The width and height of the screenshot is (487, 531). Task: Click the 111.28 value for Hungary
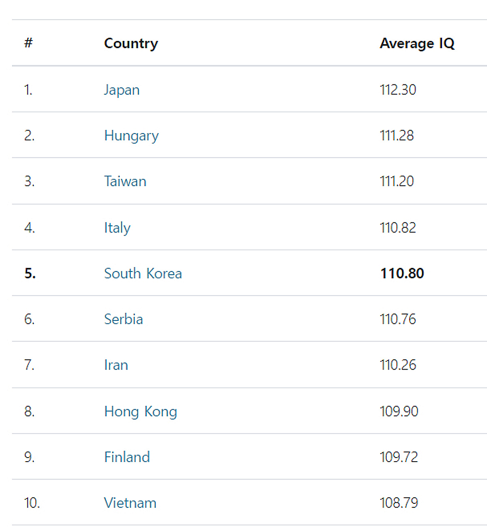tap(396, 135)
